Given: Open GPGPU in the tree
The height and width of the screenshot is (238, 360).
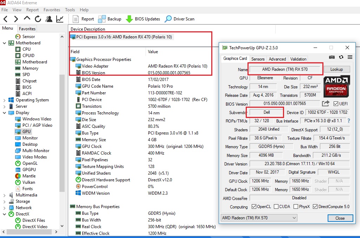Looking at the screenshot, I should click(x=25, y=170).
